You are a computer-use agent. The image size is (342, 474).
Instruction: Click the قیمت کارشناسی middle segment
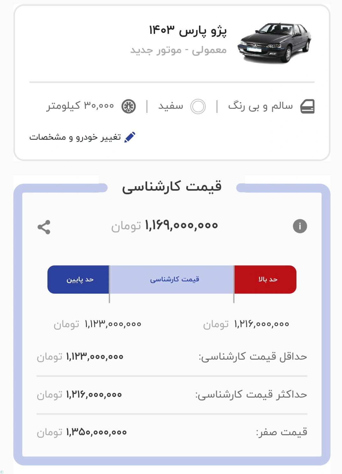pos(171,279)
